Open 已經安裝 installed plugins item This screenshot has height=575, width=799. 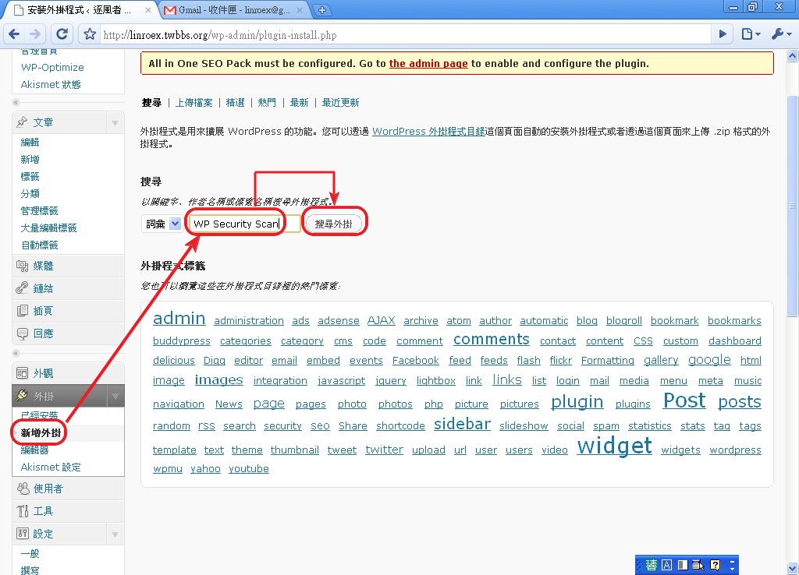pos(39,415)
